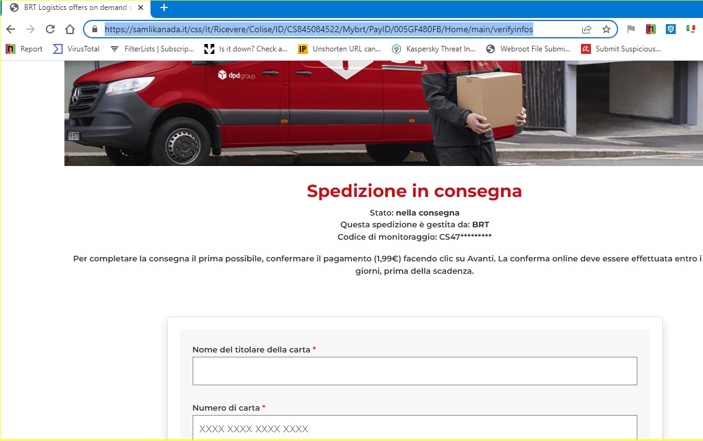The width and height of the screenshot is (703, 441).
Task: Click Codice di monitoraggio CS47 text
Action: point(414,237)
